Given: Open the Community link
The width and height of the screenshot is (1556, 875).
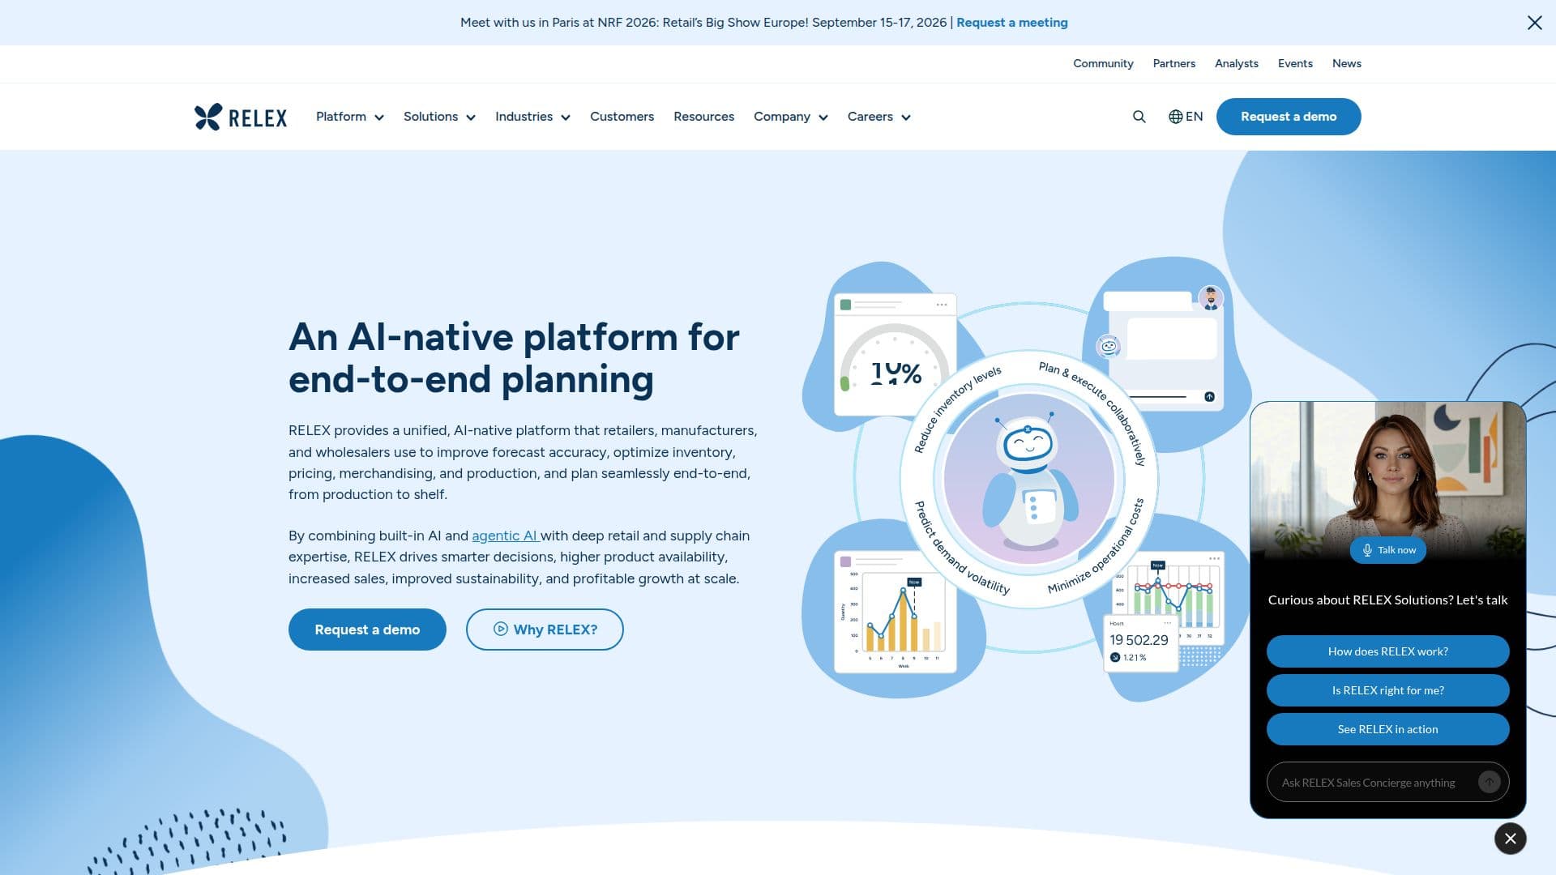Looking at the screenshot, I should click(x=1103, y=63).
